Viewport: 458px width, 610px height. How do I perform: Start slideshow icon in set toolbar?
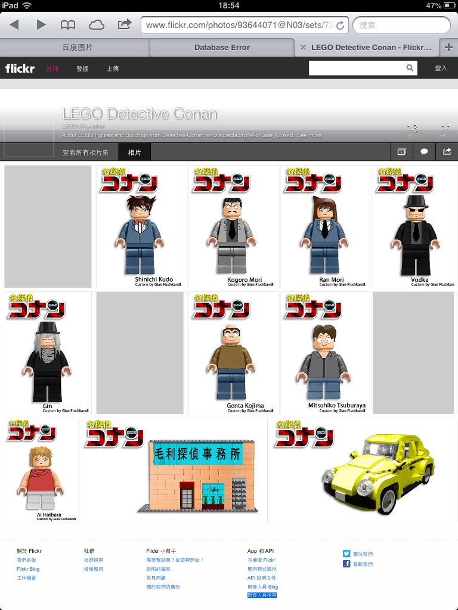click(x=401, y=152)
